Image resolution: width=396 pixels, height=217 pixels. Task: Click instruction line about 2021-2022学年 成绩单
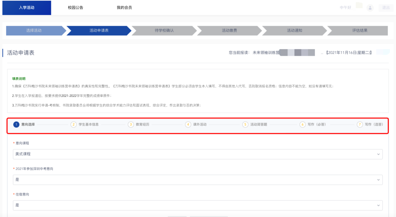(x=62, y=95)
